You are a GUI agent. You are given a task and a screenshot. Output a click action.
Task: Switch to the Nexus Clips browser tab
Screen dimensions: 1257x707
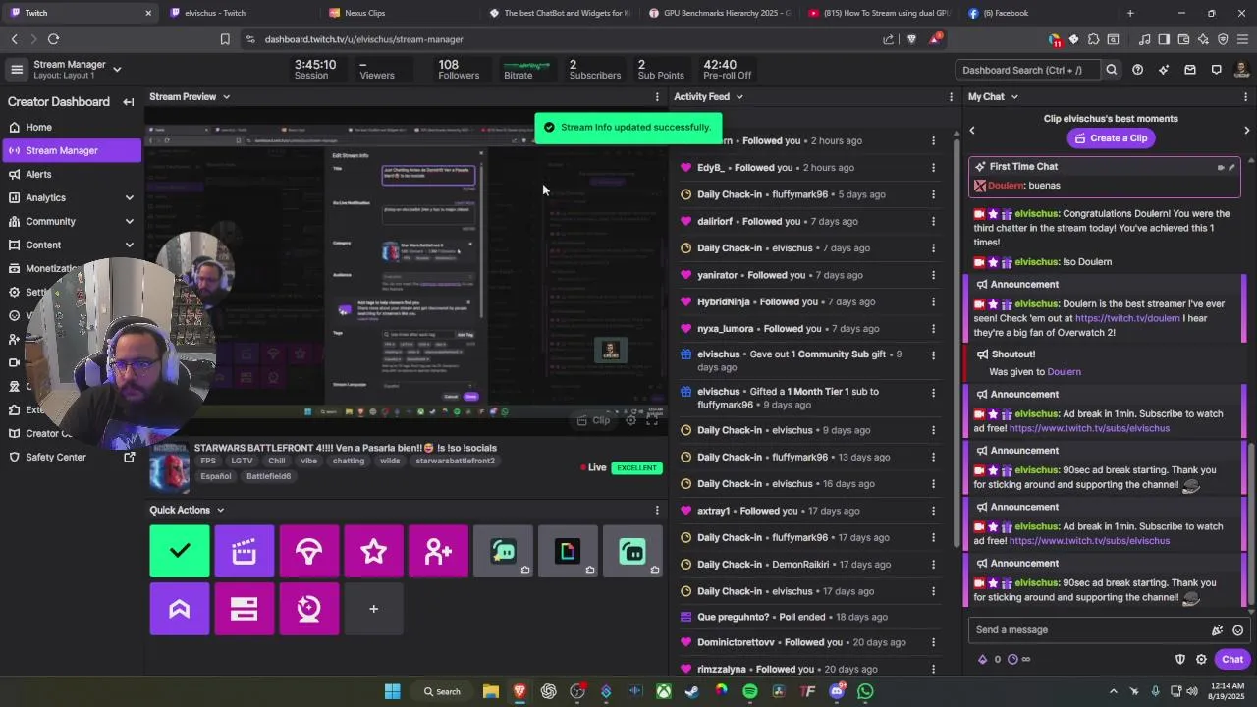pos(364,13)
